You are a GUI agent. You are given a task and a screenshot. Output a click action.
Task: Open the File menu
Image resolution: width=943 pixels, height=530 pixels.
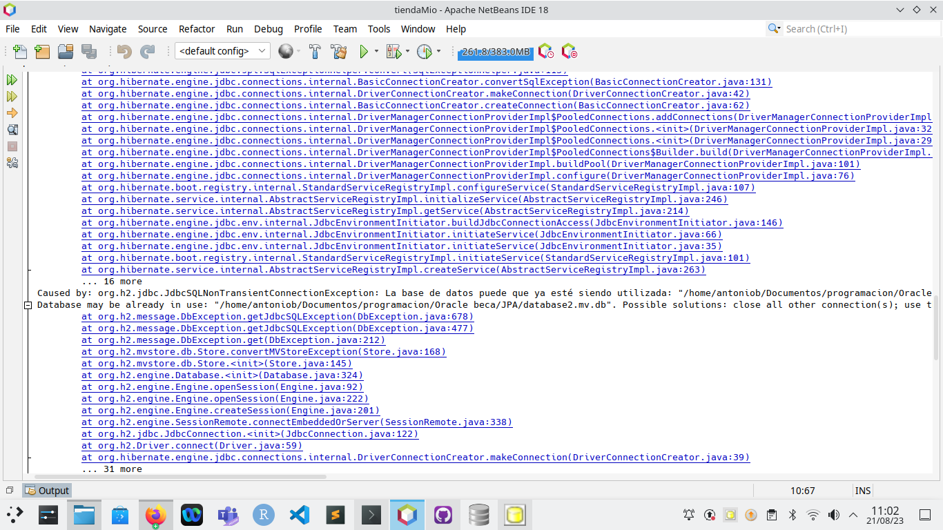coord(12,29)
